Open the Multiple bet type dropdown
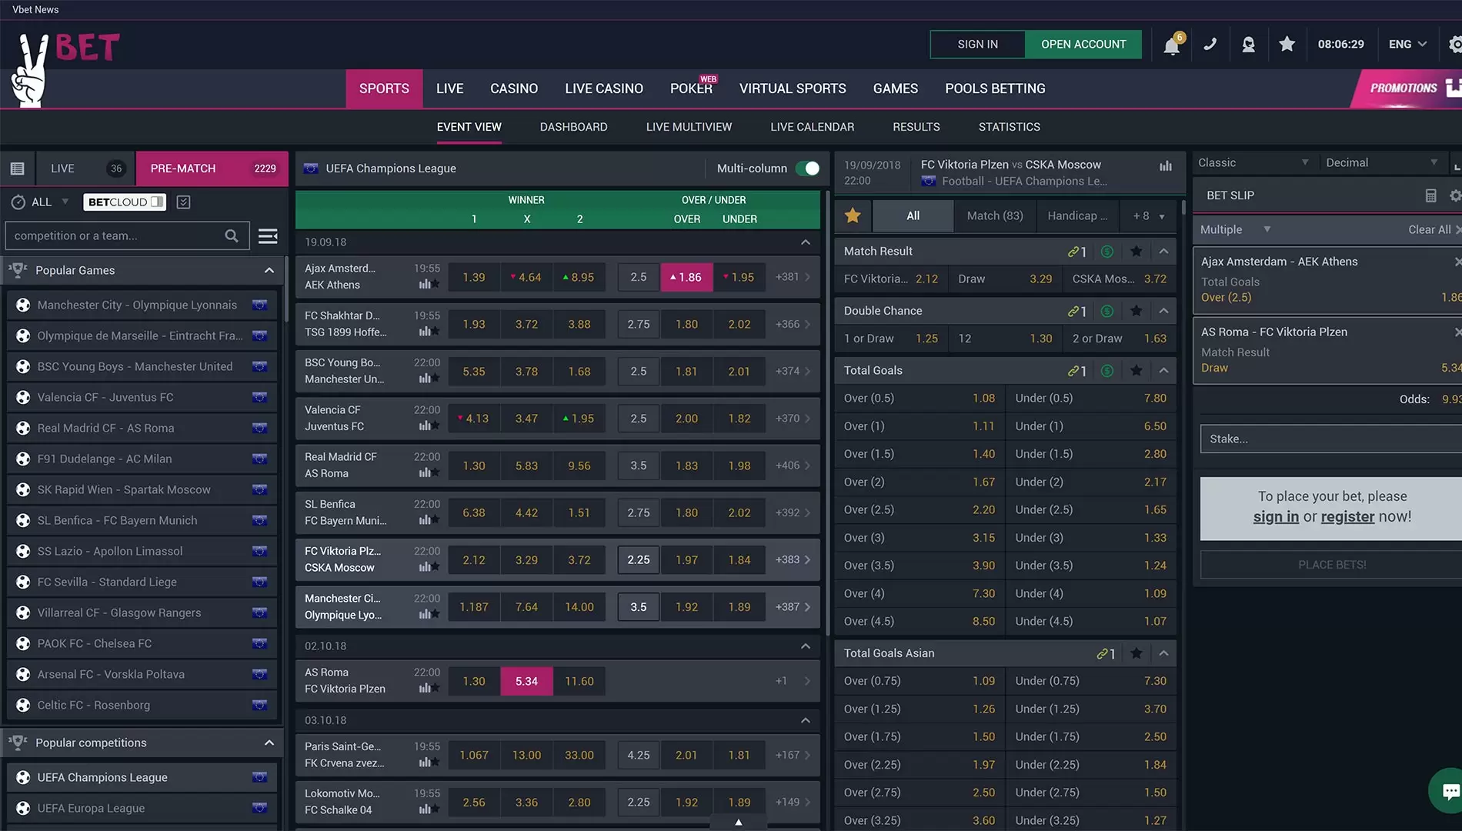The image size is (1462, 831). click(x=1235, y=229)
